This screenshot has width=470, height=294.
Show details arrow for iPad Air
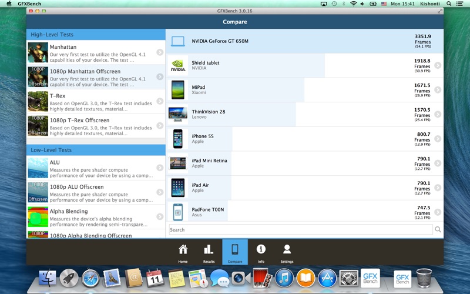438,188
